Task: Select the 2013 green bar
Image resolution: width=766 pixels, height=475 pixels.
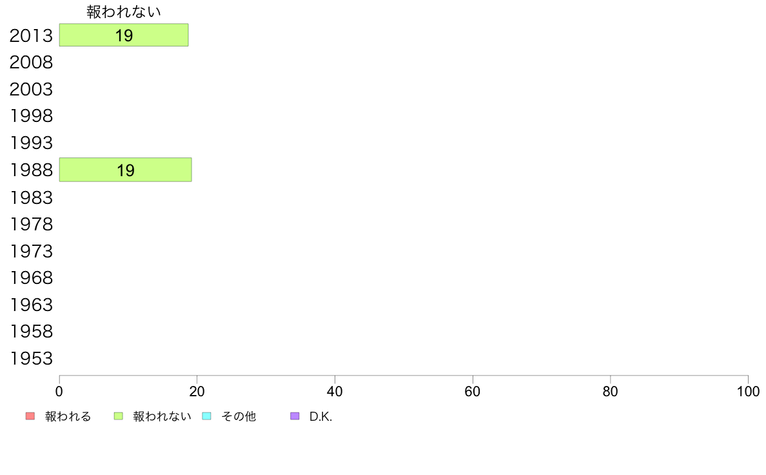Action: point(124,35)
